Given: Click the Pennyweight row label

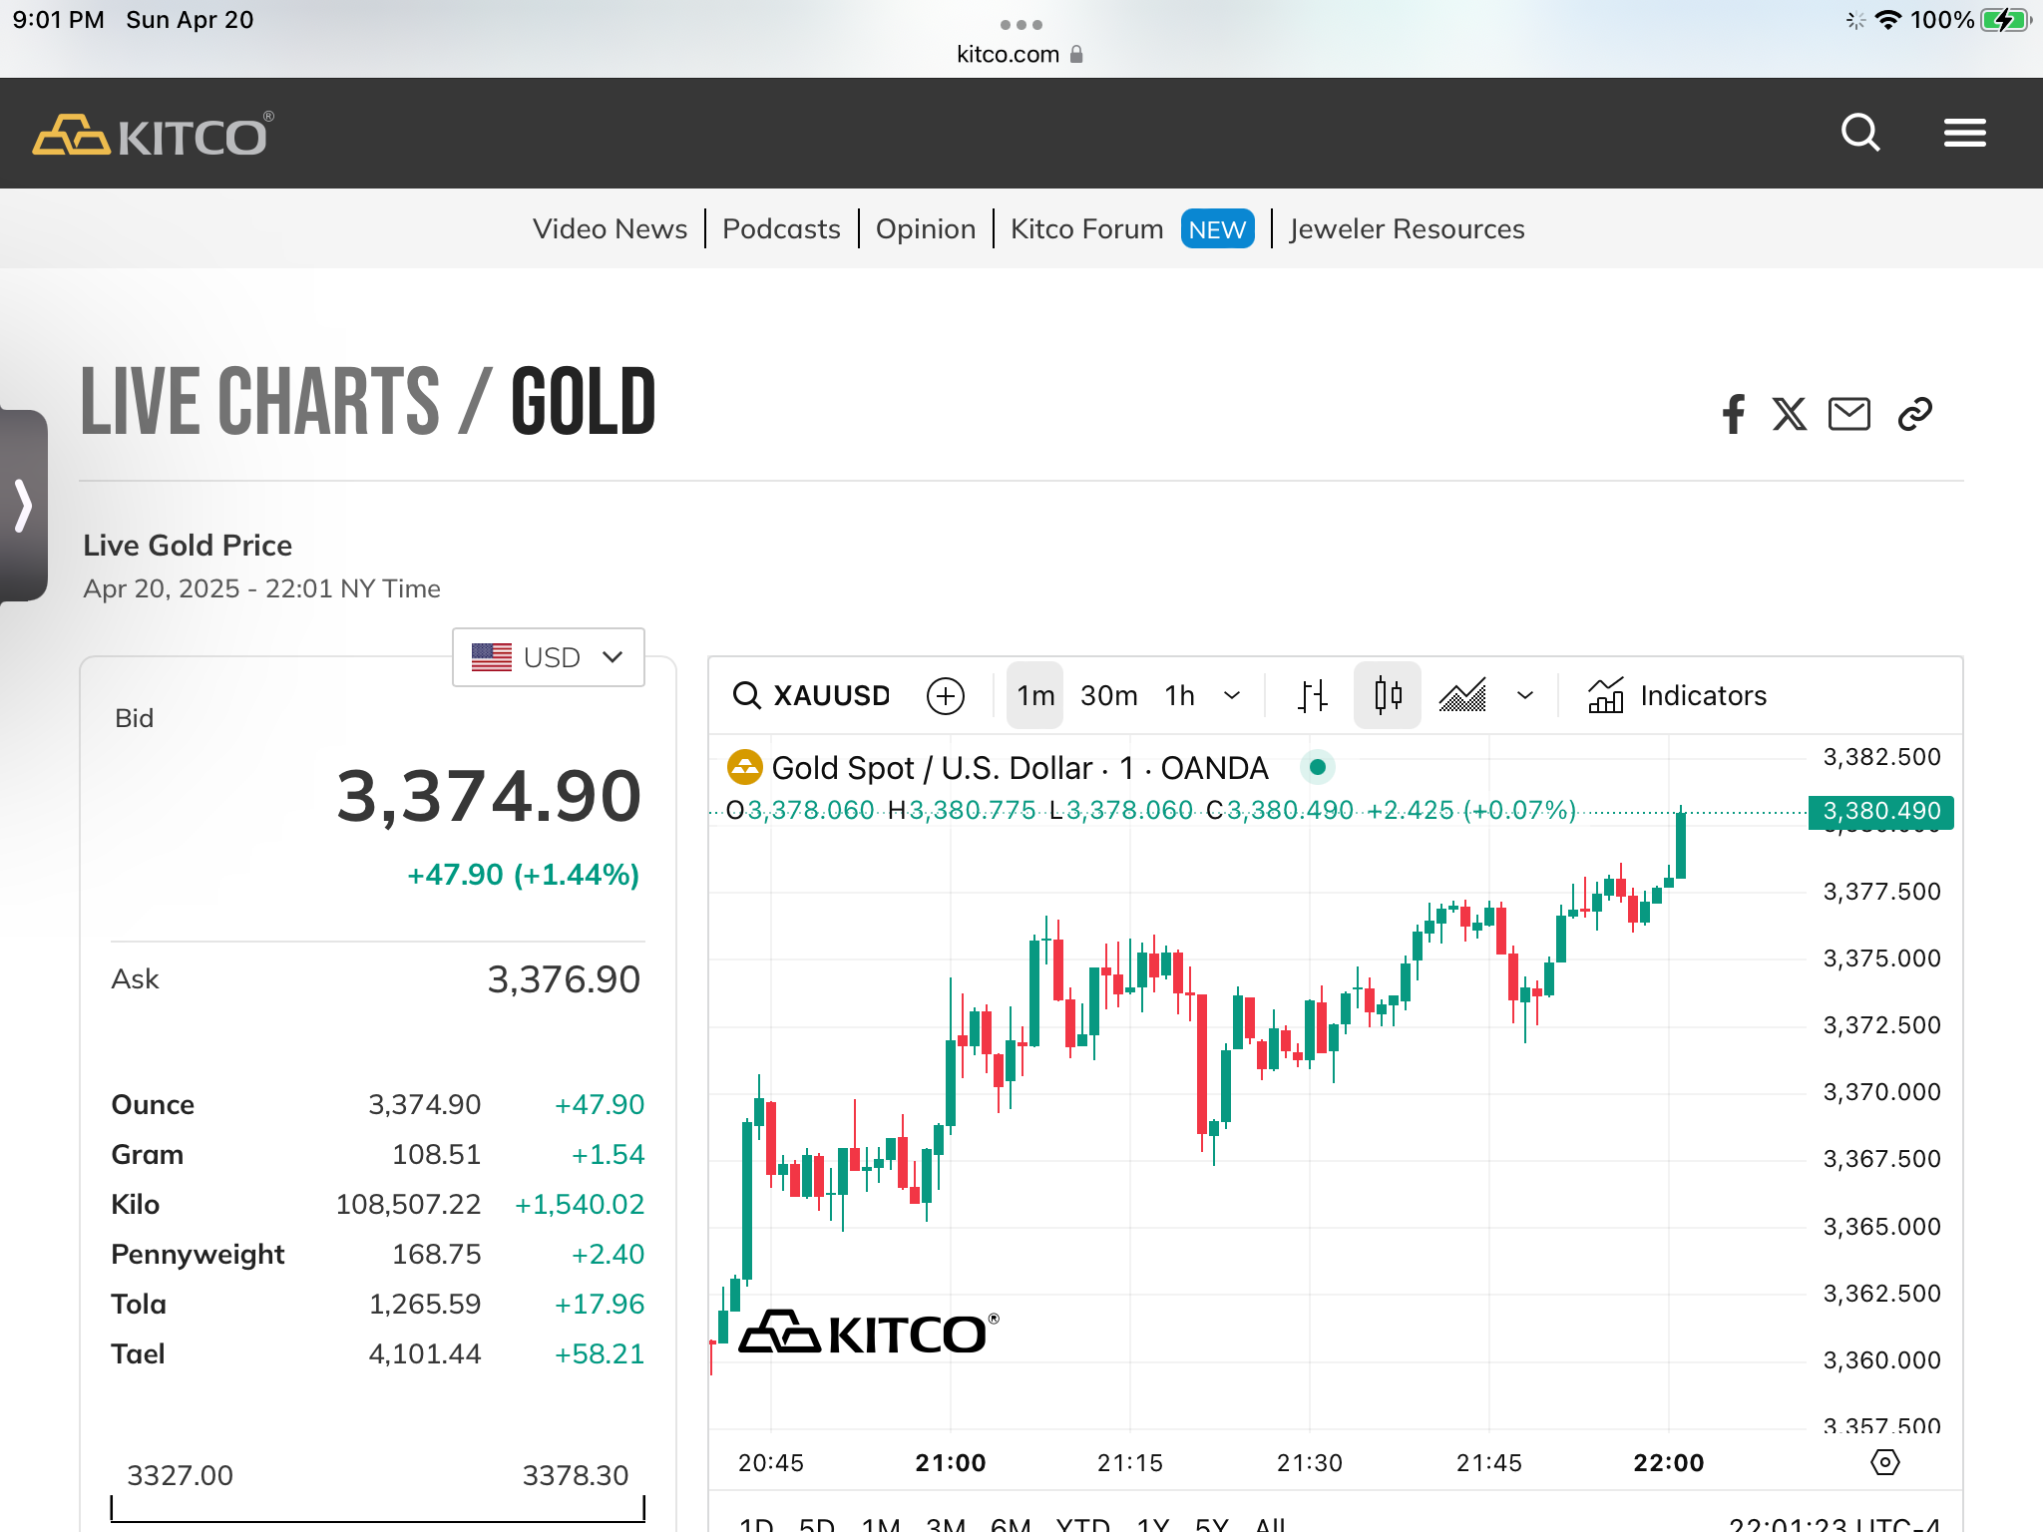Looking at the screenshot, I should click(x=198, y=1254).
